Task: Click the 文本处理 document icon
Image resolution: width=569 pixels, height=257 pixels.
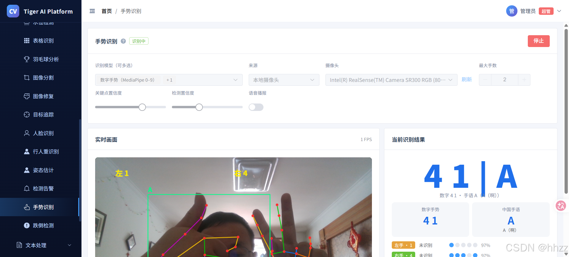Action: pos(19,245)
